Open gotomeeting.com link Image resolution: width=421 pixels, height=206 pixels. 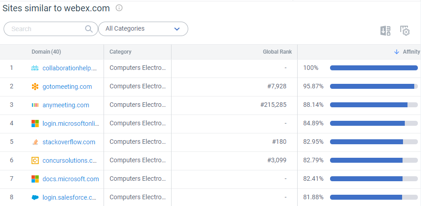click(67, 87)
